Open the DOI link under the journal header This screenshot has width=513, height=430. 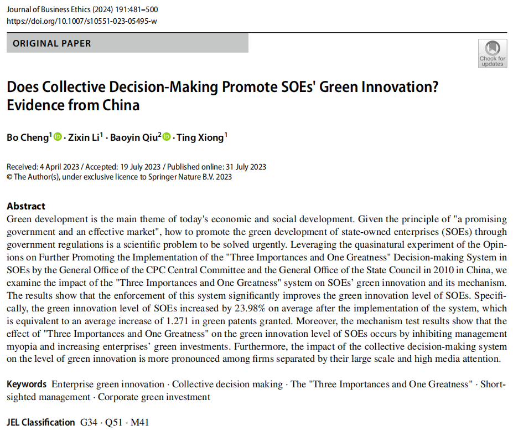(x=82, y=22)
